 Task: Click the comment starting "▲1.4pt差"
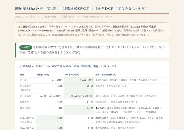(129, 110)
